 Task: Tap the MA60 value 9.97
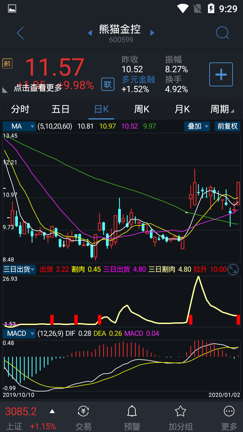[150, 126]
